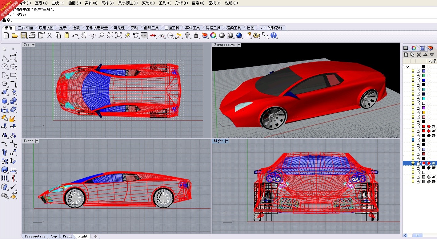Toggle the current-layer checkmark in the first layer row
Viewport: 437px width, 239px height.
[408, 66]
